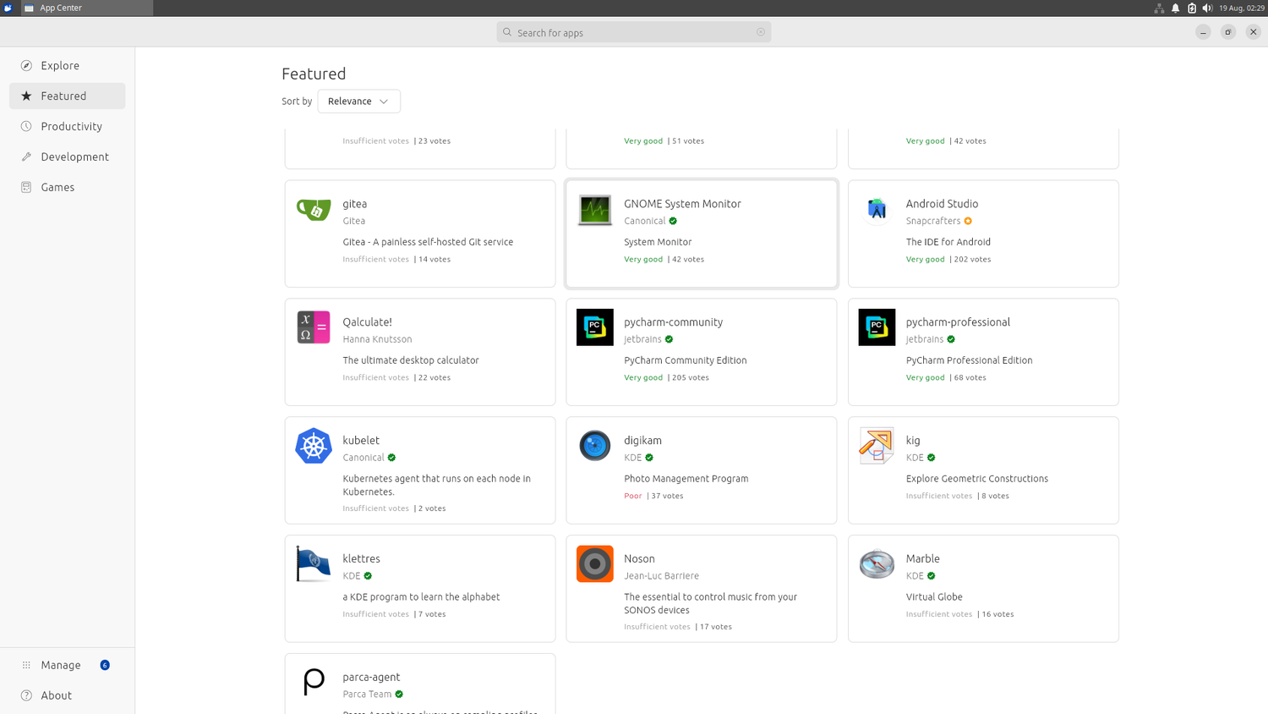Click the pycharm-community app icon

[x=595, y=327]
